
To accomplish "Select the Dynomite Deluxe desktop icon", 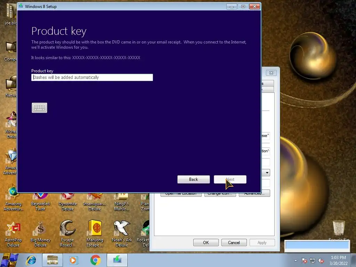I will [67, 202].
